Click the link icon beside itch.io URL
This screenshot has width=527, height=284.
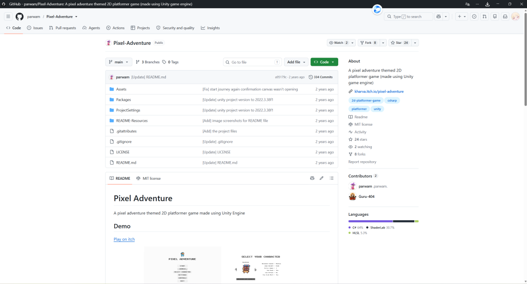(350, 91)
